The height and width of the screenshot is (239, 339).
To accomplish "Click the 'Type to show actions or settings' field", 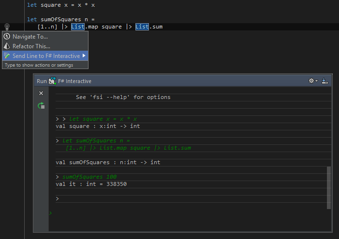I will 45,65.
